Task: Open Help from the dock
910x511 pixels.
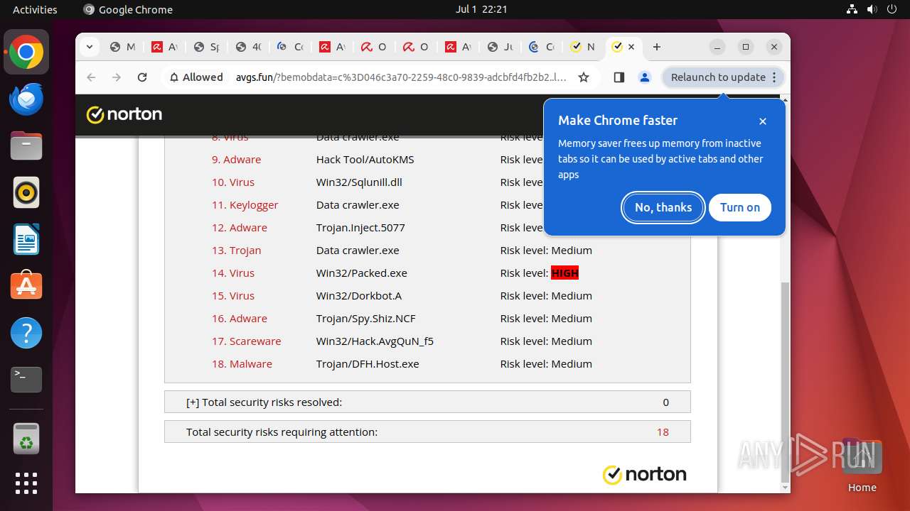Action: point(26,333)
